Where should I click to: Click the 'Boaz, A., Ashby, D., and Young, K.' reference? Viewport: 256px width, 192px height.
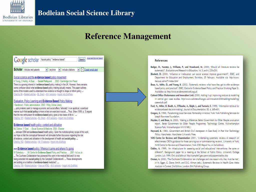195,88
